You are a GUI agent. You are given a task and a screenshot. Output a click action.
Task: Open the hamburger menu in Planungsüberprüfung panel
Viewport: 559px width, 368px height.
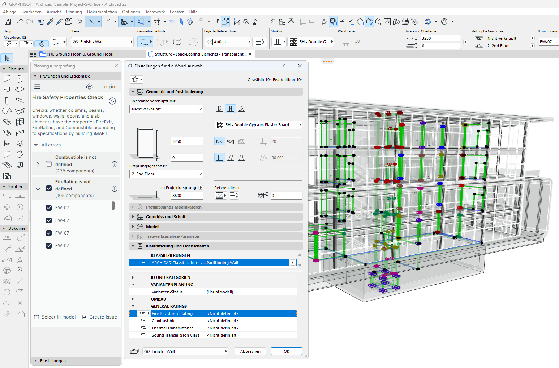(x=37, y=87)
